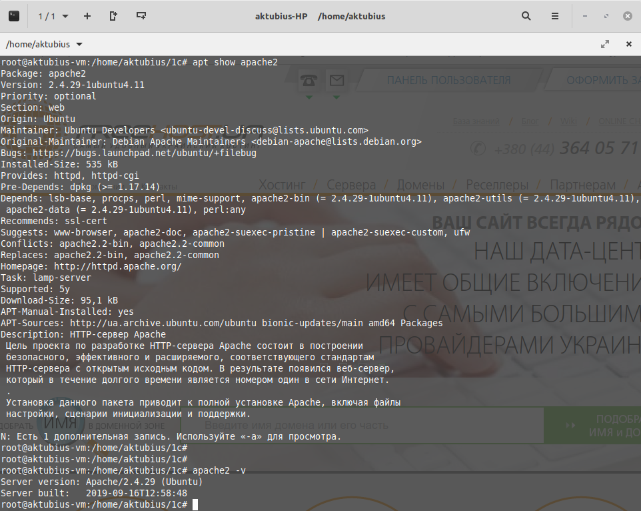641x511 pixels.
Task: Click the add terminal right icon
Action: pyautogui.click(x=113, y=15)
